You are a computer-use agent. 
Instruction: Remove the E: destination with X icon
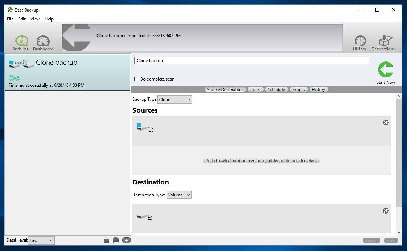coord(385,211)
